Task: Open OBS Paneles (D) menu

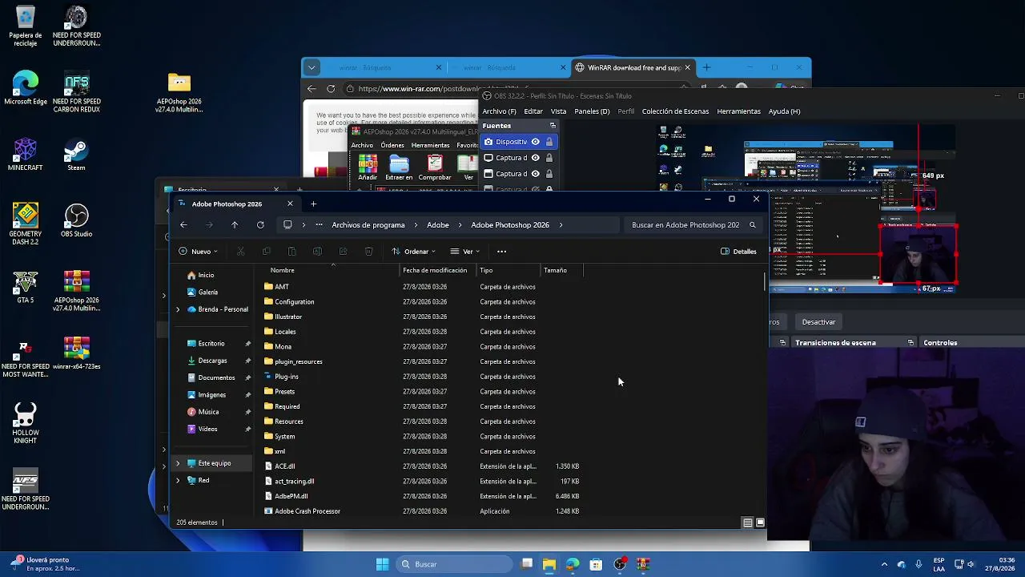Action: (x=592, y=111)
